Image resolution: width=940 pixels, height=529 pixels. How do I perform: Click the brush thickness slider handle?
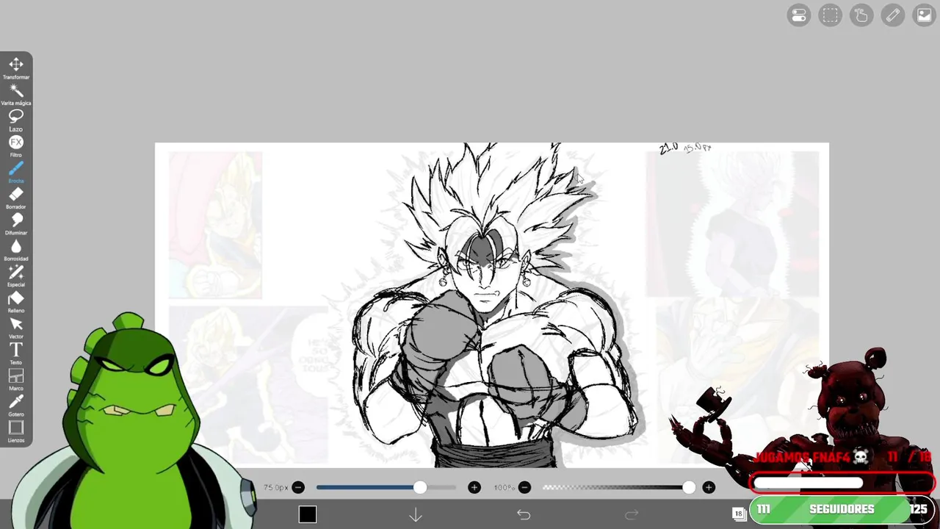coord(420,487)
